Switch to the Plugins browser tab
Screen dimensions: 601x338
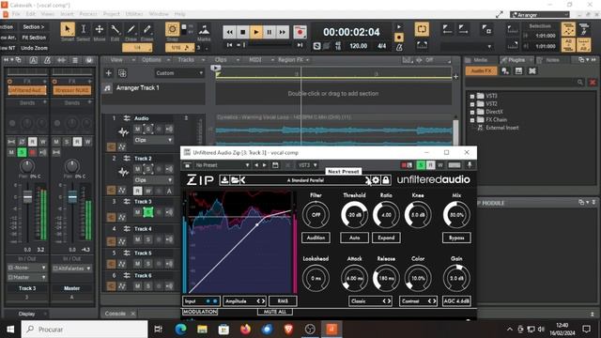516,60
